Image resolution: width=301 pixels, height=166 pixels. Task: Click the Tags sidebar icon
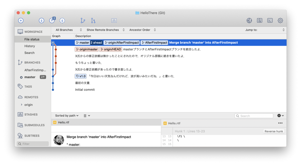tap(20, 86)
